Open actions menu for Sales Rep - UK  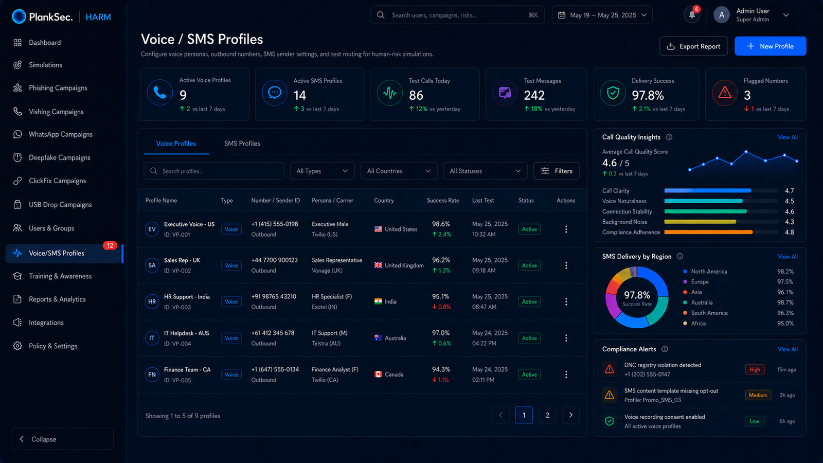click(x=566, y=265)
